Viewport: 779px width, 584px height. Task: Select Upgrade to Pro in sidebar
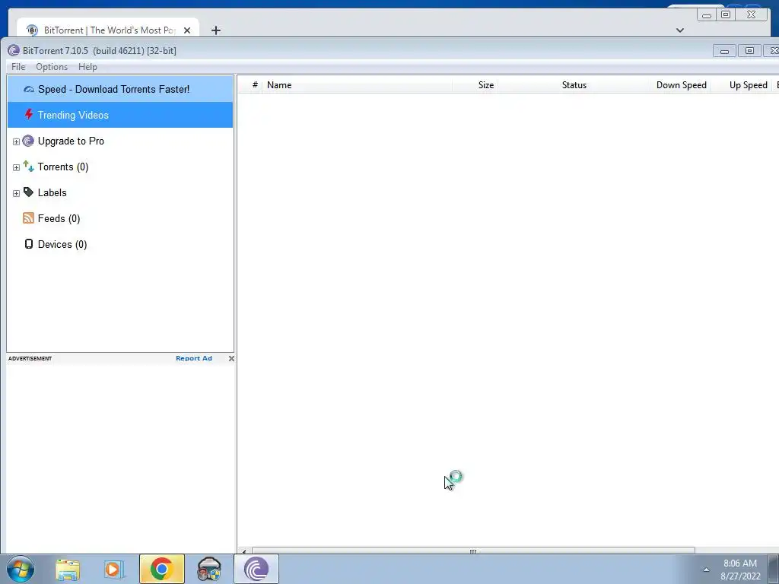point(71,141)
